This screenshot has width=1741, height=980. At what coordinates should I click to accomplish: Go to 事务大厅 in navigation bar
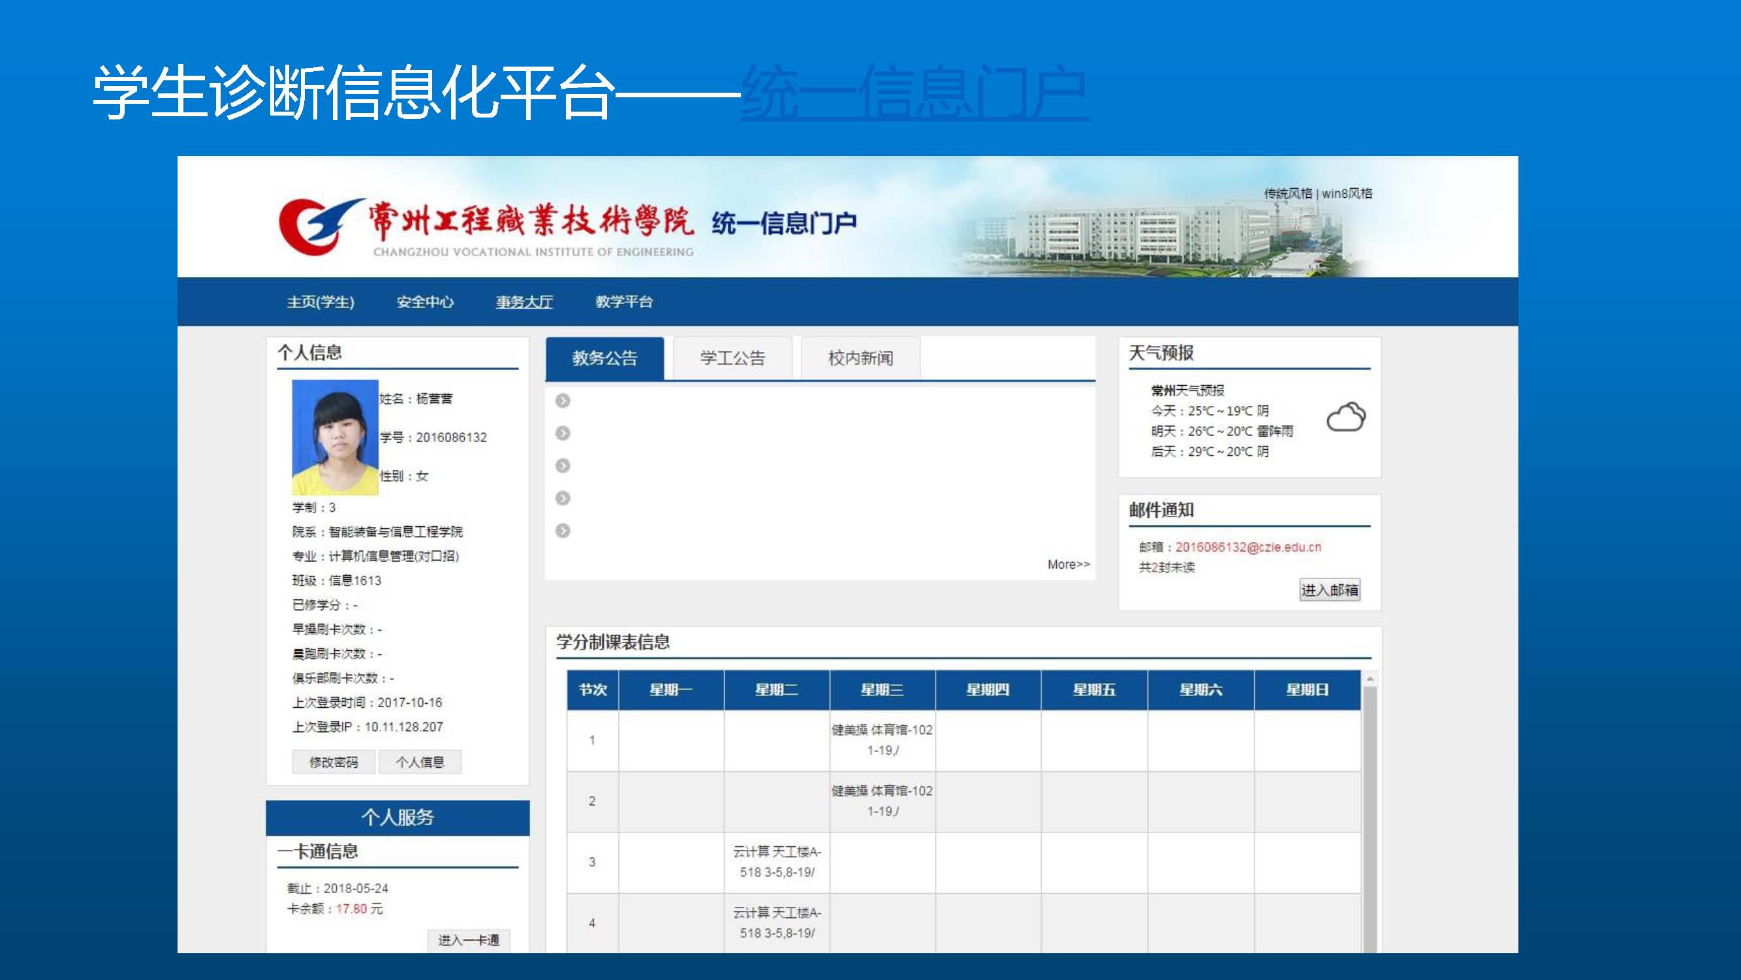[524, 302]
